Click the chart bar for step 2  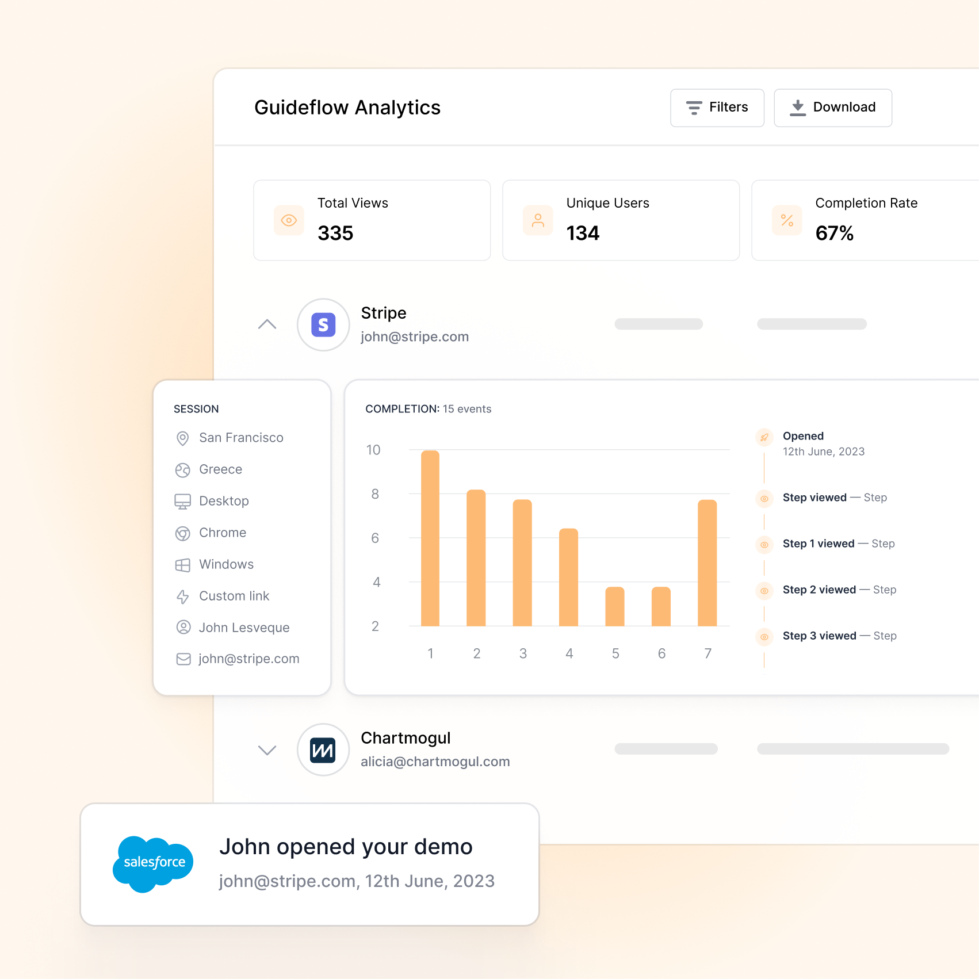(x=476, y=558)
